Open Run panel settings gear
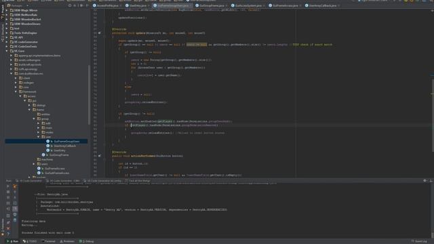Image resolution: width=434 pixels, height=244 pixels. (425, 181)
